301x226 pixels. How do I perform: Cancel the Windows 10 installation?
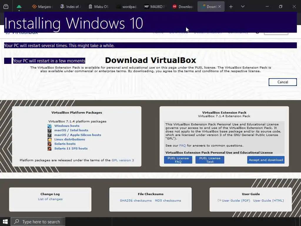click(282, 82)
